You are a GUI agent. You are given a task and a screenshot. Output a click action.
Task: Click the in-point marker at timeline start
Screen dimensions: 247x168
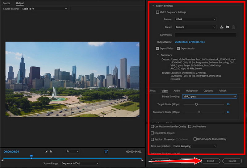point(2,160)
